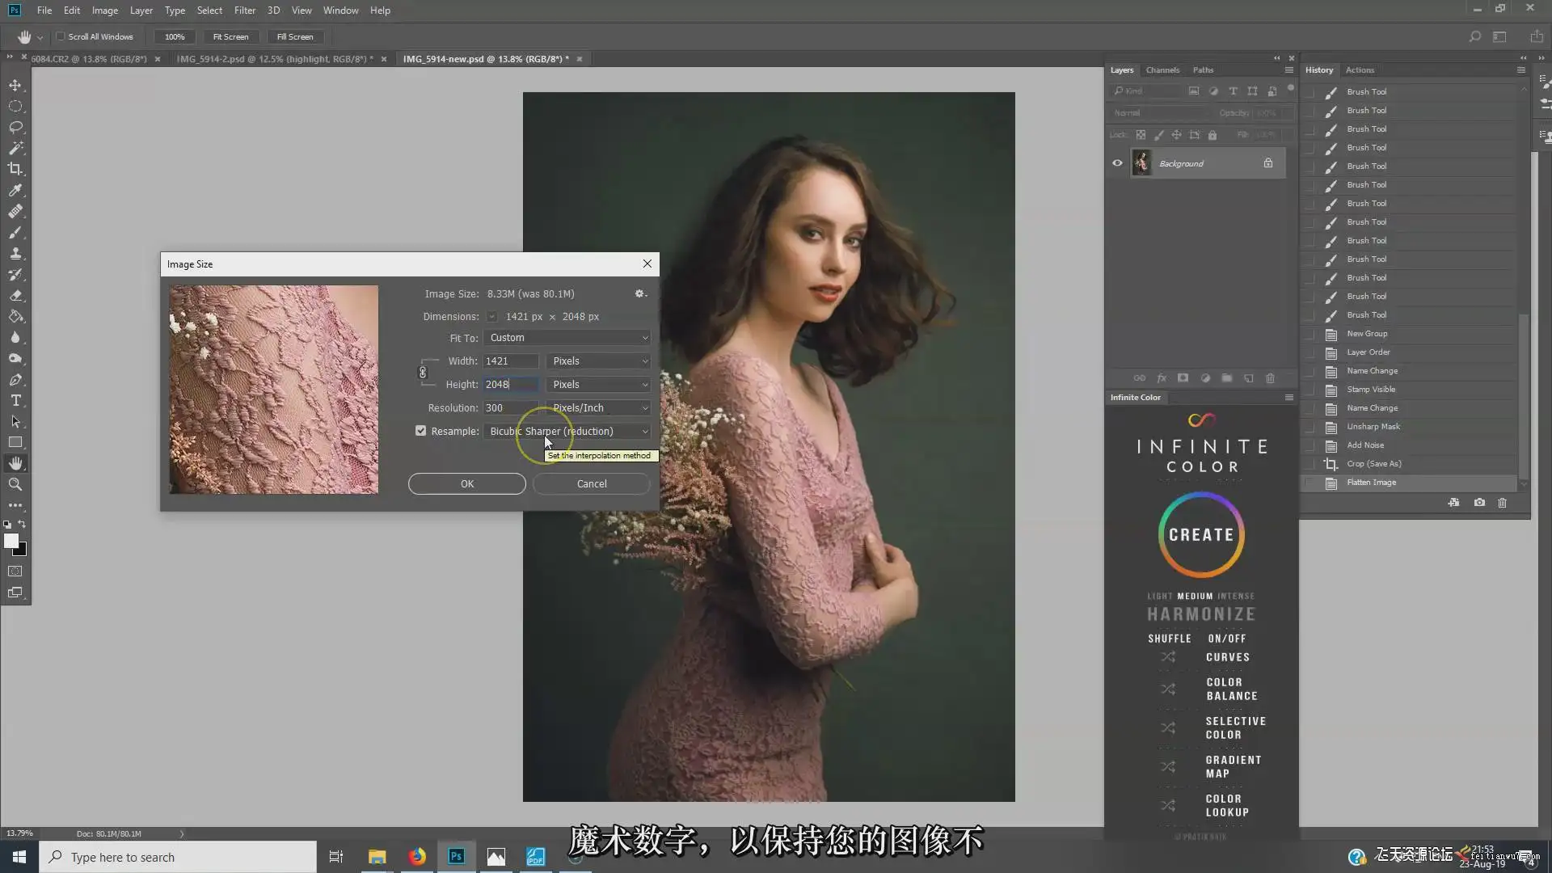The width and height of the screenshot is (1552, 873).
Task: Switch to the Channels tab
Action: pos(1162,70)
